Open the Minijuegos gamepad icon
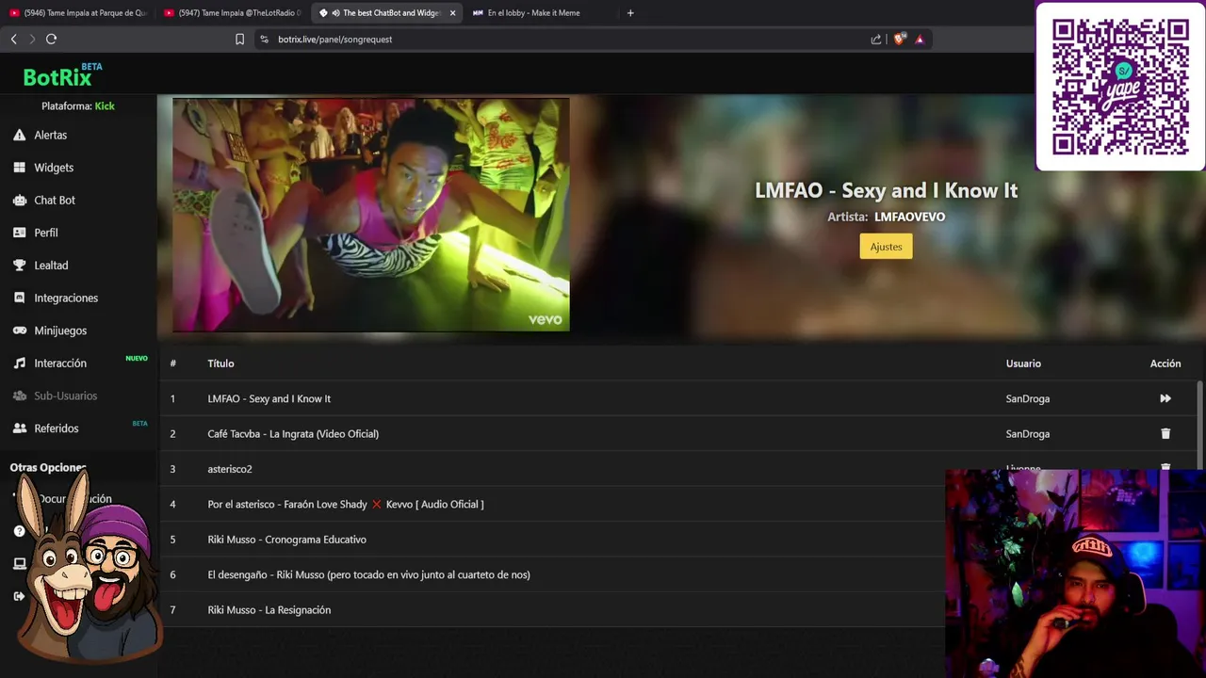This screenshot has width=1206, height=678. 19,331
